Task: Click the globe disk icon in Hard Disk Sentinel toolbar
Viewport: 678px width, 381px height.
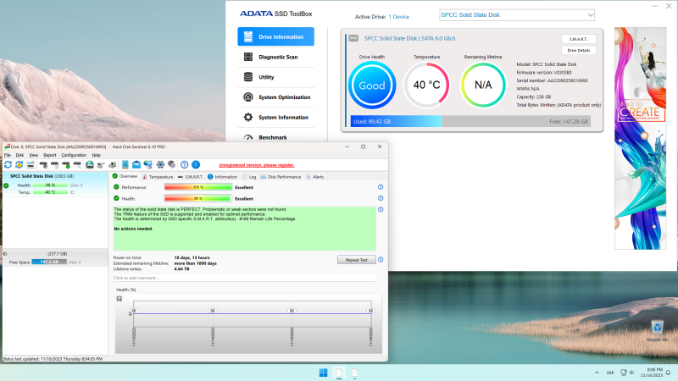Action: coord(90,164)
